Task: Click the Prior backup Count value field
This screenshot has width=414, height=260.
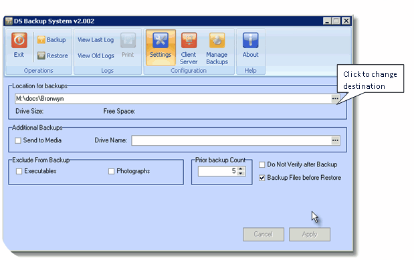Action: (x=218, y=171)
